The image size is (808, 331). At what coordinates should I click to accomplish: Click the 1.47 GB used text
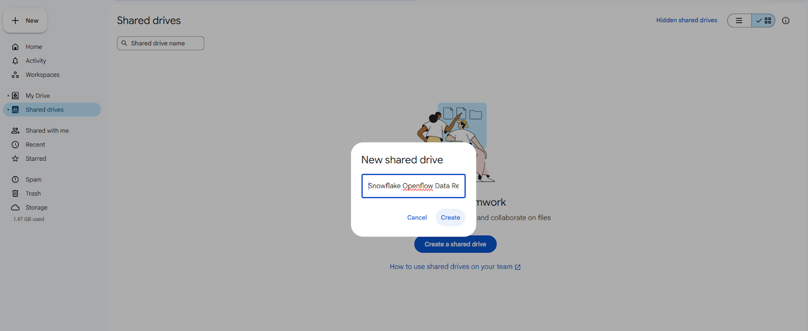coord(29,219)
